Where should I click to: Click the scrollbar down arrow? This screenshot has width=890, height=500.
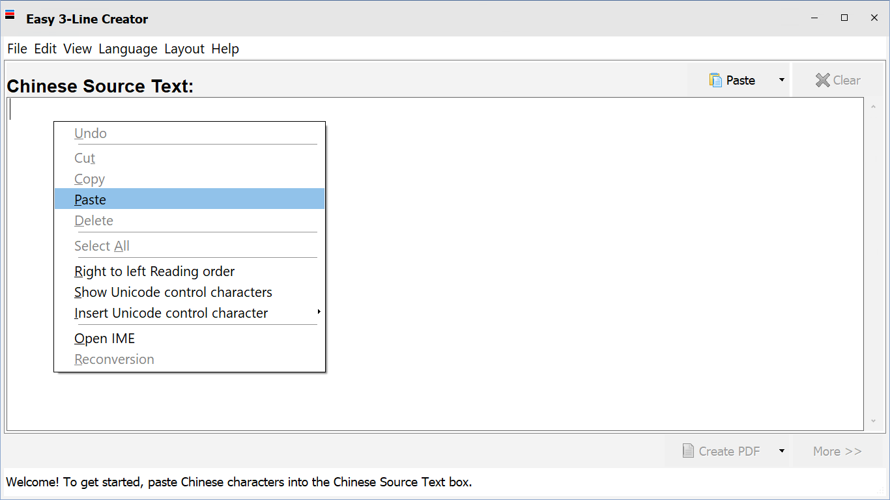(874, 422)
